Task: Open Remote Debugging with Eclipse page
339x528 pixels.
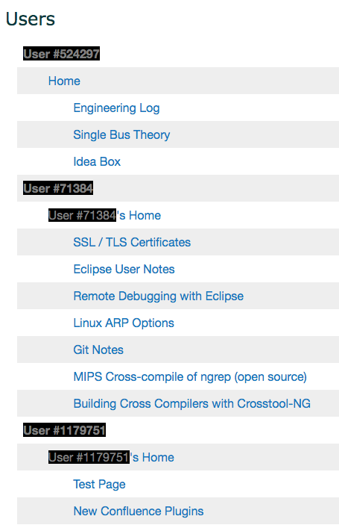Action: (x=159, y=296)
